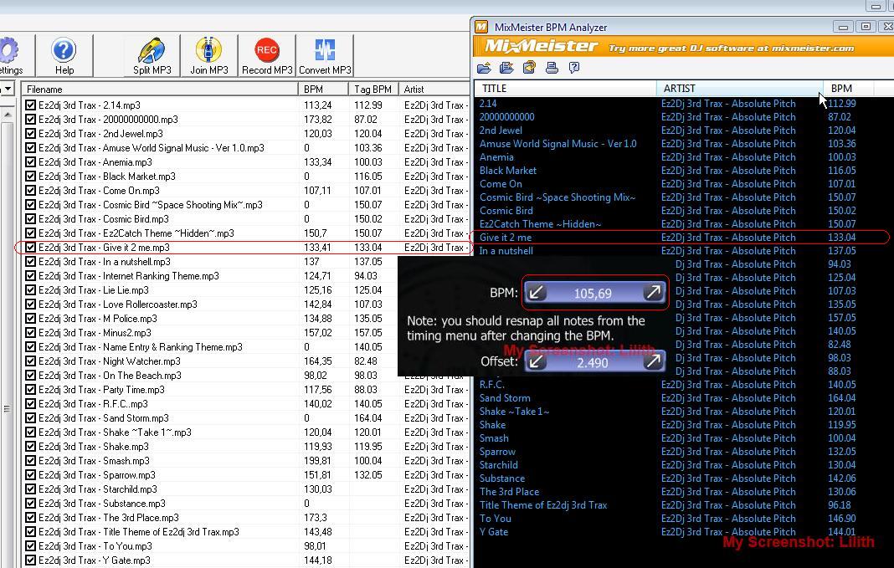Sort by the Filename column header

click(160, 89)
